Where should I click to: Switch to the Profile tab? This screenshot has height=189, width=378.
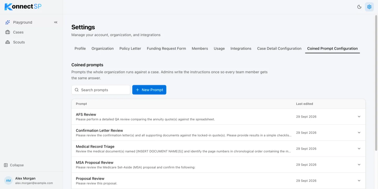tap(80, 49)
